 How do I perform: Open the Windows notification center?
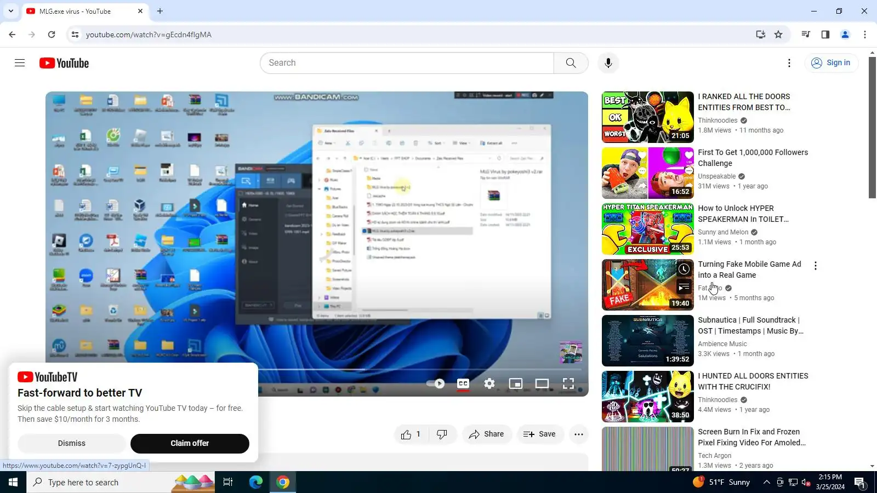click(x=859, y=483)
